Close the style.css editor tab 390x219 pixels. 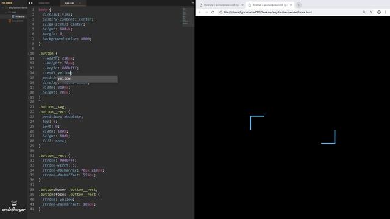[x=80, y=3]
